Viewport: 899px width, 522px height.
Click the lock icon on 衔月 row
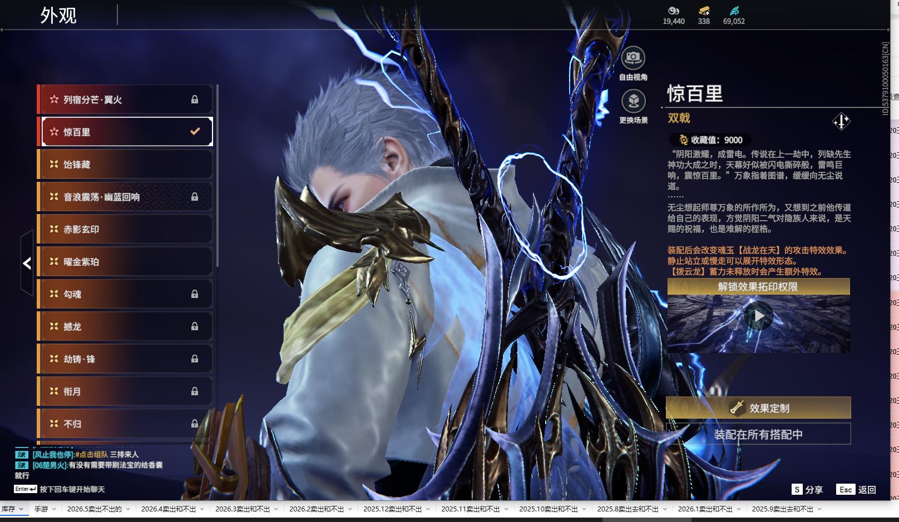(x=195, y=391)
